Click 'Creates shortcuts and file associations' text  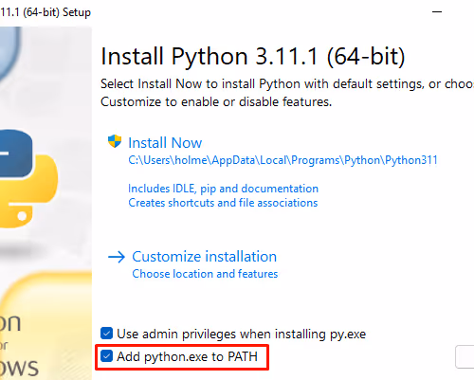tap(223, 203)
